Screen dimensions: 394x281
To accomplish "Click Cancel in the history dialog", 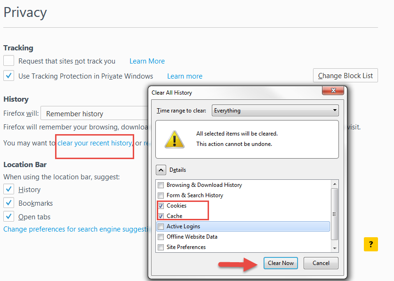I will click(321, 263).
